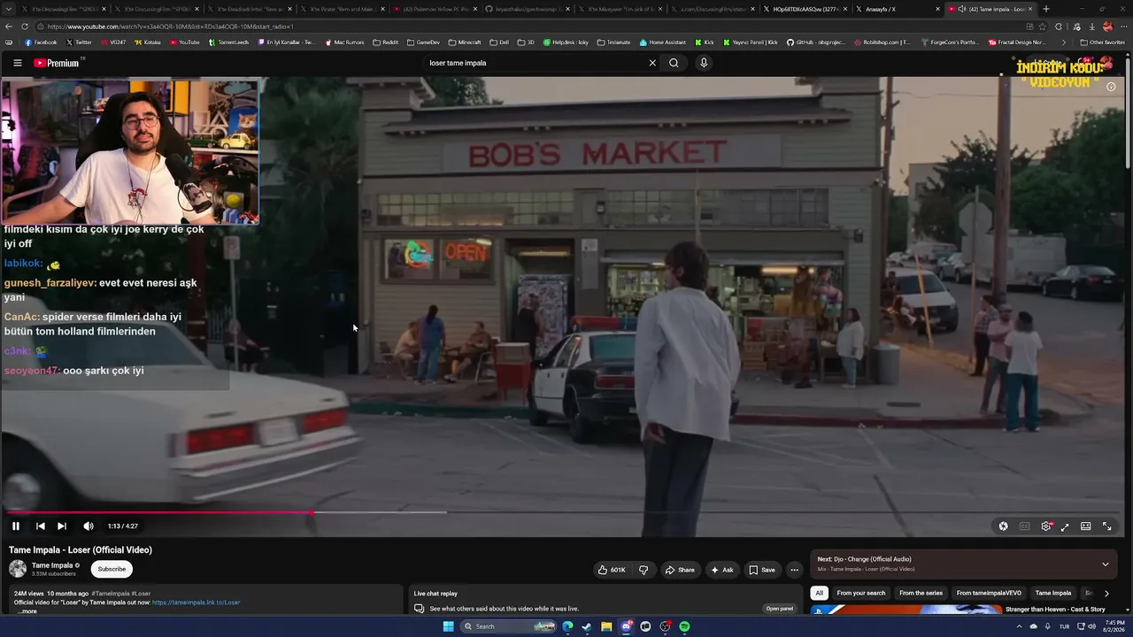Skip to the next video
This screenshot has width=1133, height=637.
(x=62, y=526)
